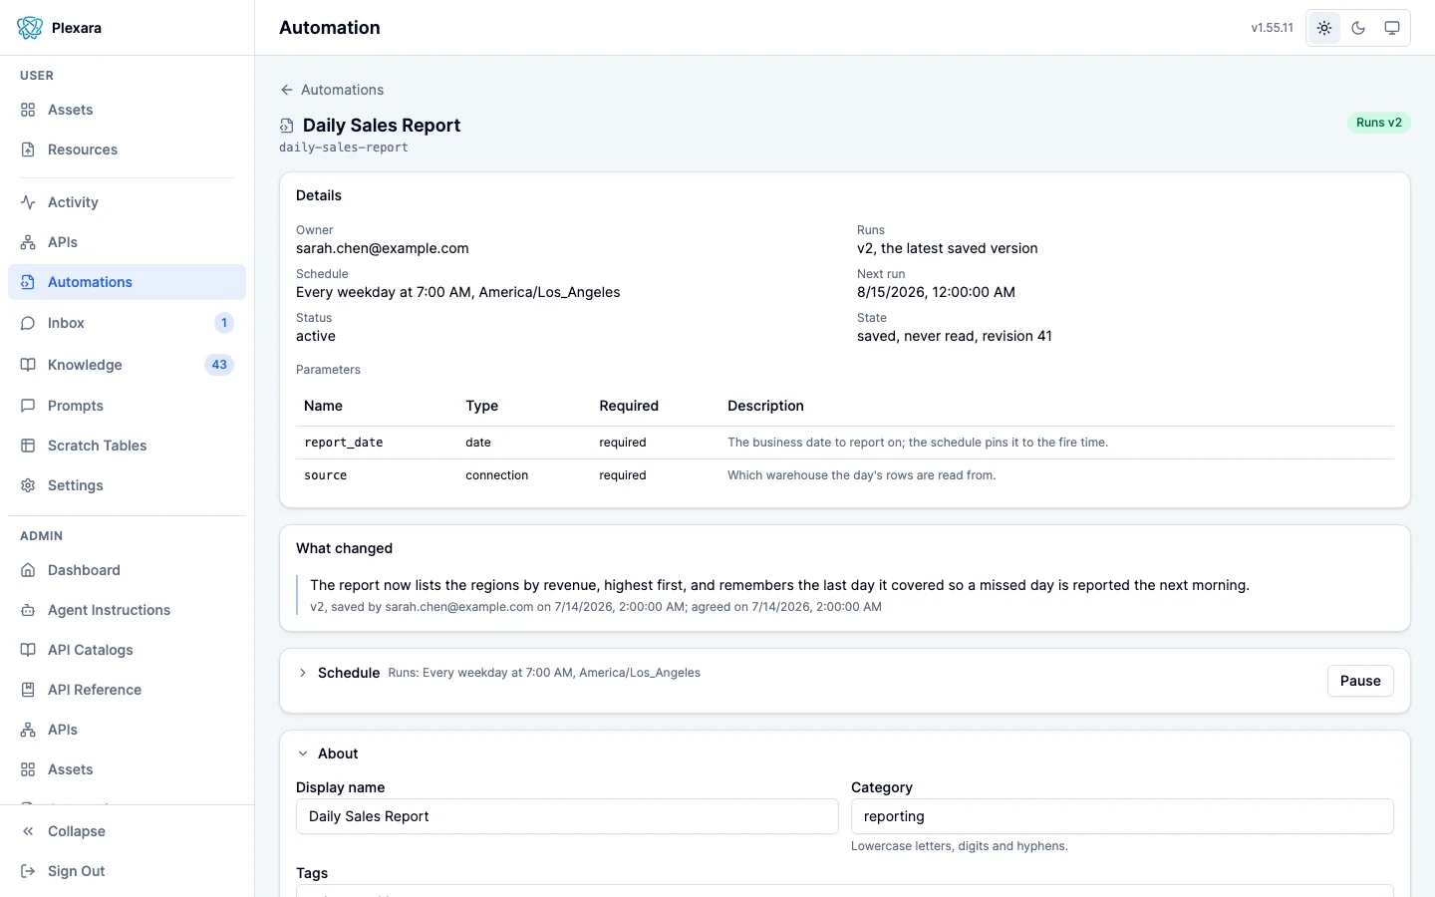Click the connection type cell
This screenshot has height=897, width=1435.
[496, 475]
